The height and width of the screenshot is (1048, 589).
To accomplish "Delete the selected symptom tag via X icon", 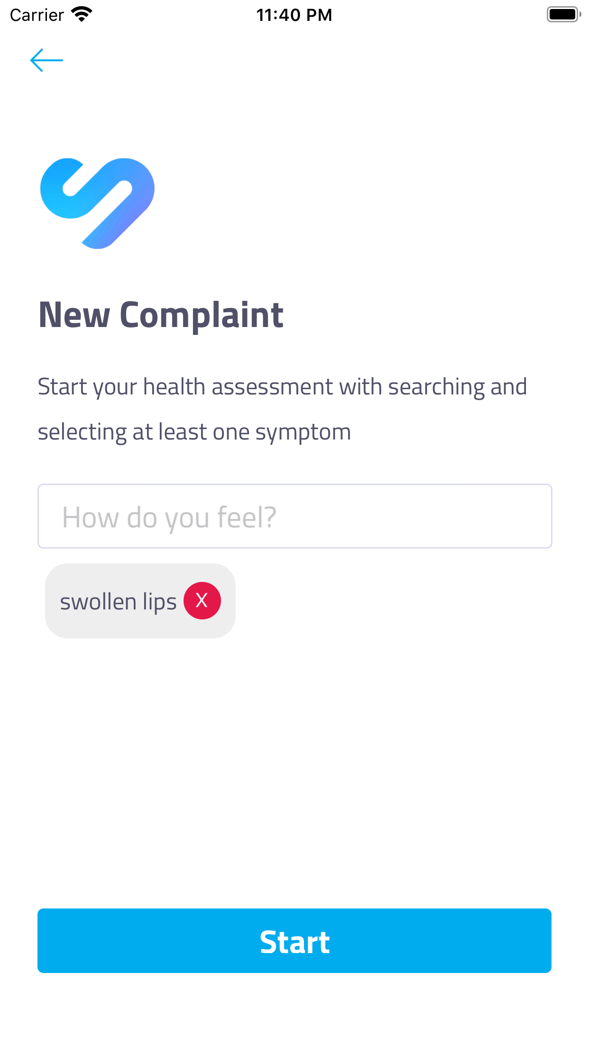I will coord(202,600).
